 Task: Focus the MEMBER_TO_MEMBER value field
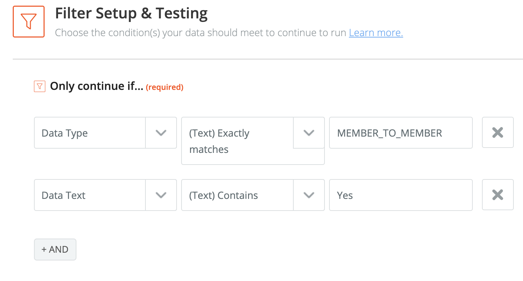pos(401,133)
